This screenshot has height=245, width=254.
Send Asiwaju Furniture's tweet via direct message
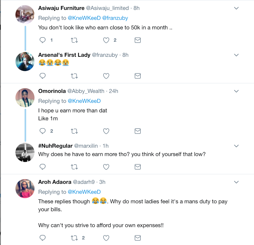tap(138, 40)
